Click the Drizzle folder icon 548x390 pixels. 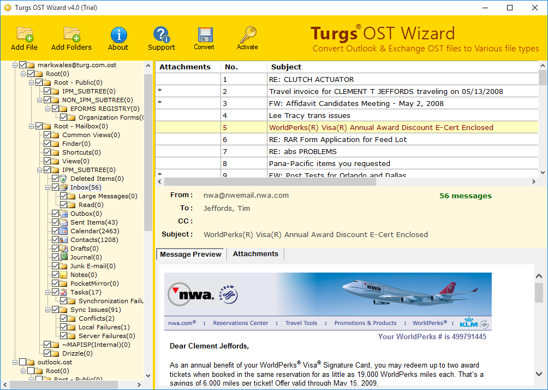point(56,353)
